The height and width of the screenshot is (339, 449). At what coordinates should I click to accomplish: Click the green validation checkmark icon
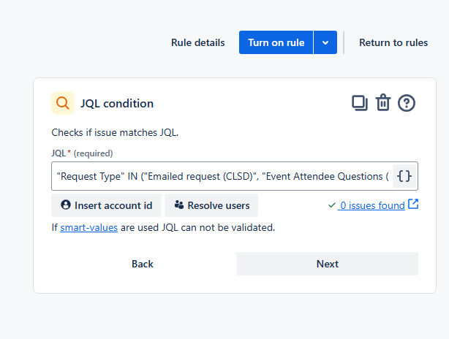click(332, 205)
